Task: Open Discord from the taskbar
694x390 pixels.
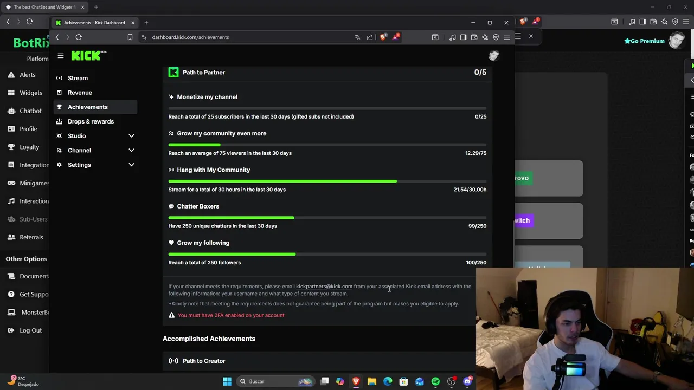Action: 467,381
